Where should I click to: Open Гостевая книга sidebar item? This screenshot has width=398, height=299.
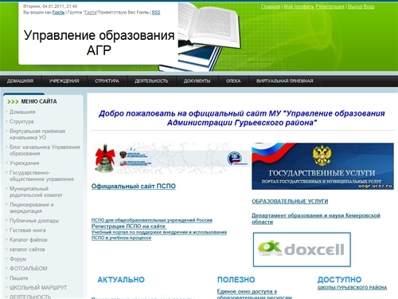(28, 230)
